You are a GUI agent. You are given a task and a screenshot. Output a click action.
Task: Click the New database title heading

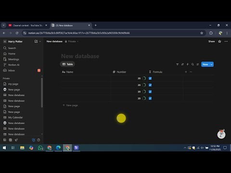(80, 56)
